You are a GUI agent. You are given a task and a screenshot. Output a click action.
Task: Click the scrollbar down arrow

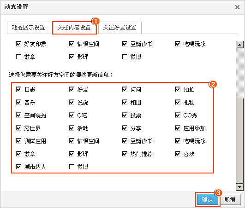239,187
